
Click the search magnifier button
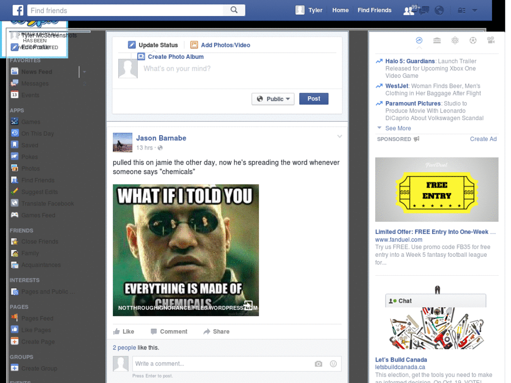click(x=234, y=10)
